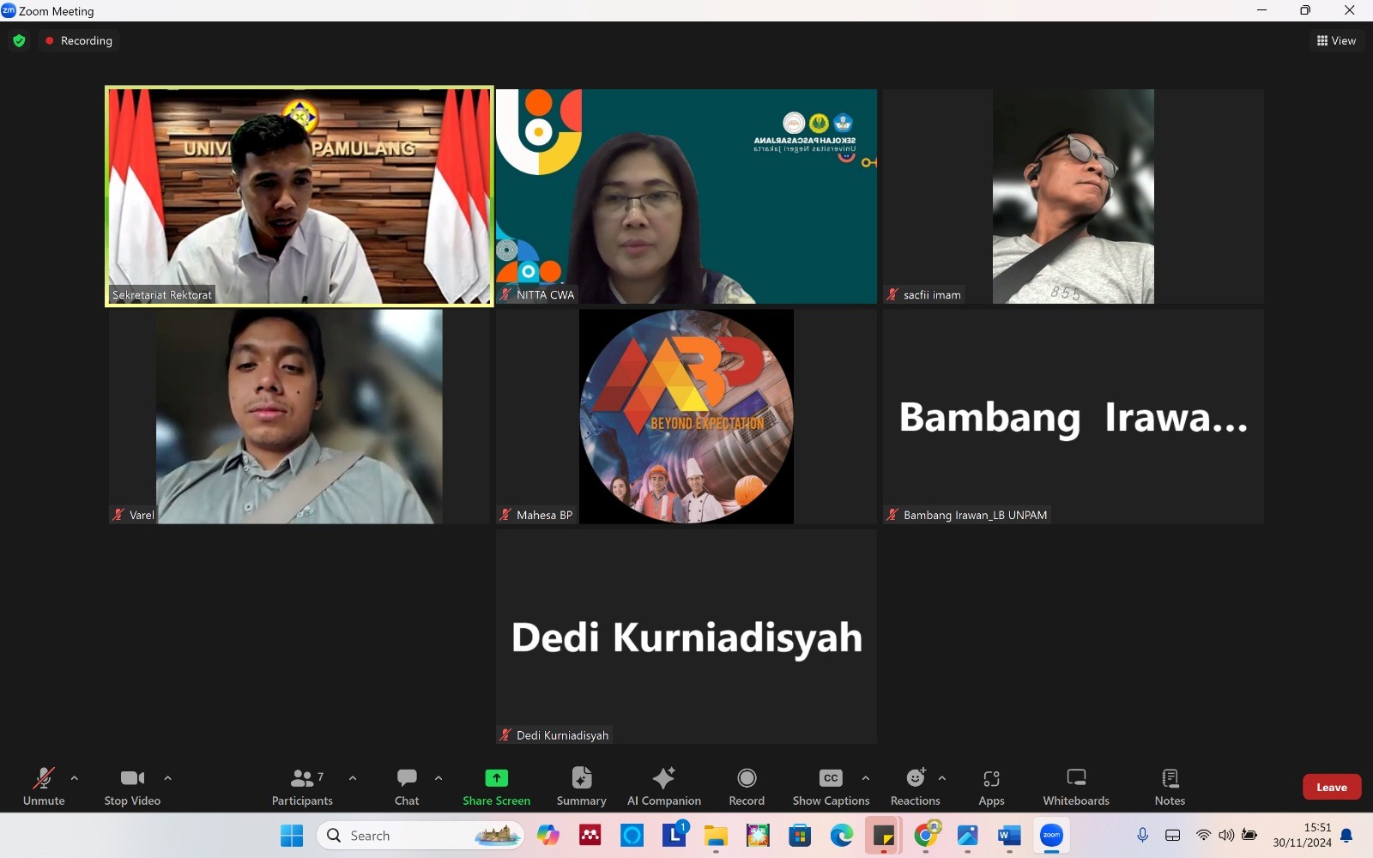Screen dimensions: 1373x858
Task: Open Microsoft Edge from taskbar
Action: (842, 836)
